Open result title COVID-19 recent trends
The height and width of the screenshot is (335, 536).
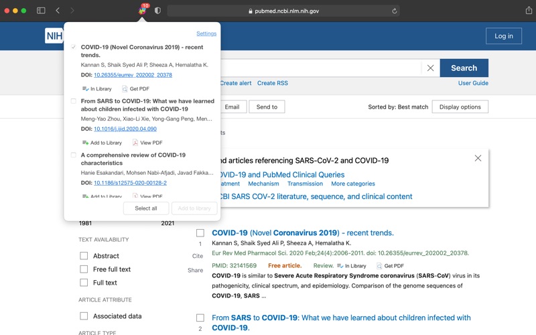(x=303, y=232)
